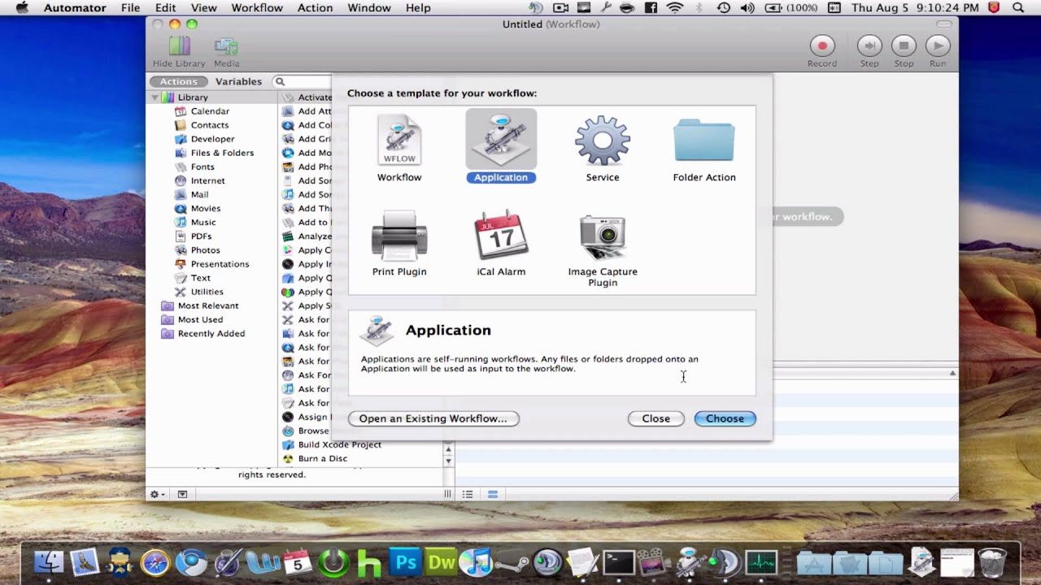Start recording with the Record button

click(822, 46)
